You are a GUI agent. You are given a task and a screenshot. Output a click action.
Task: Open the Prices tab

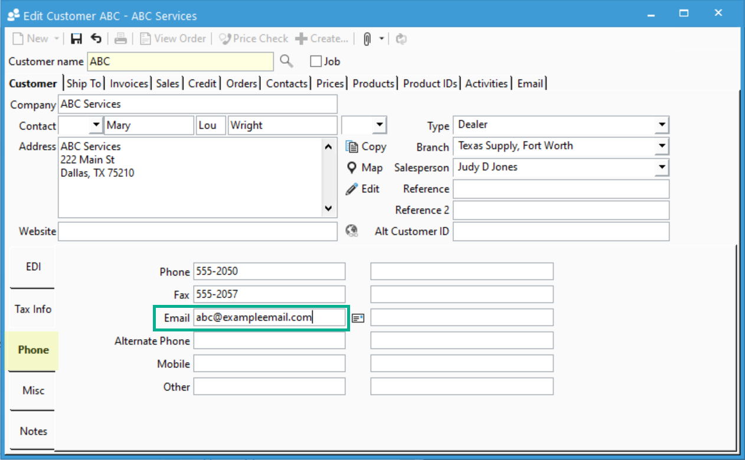coord(329,84)
